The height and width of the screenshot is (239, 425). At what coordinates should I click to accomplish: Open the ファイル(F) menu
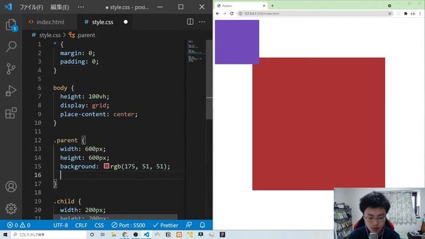(x=31, y=7)
